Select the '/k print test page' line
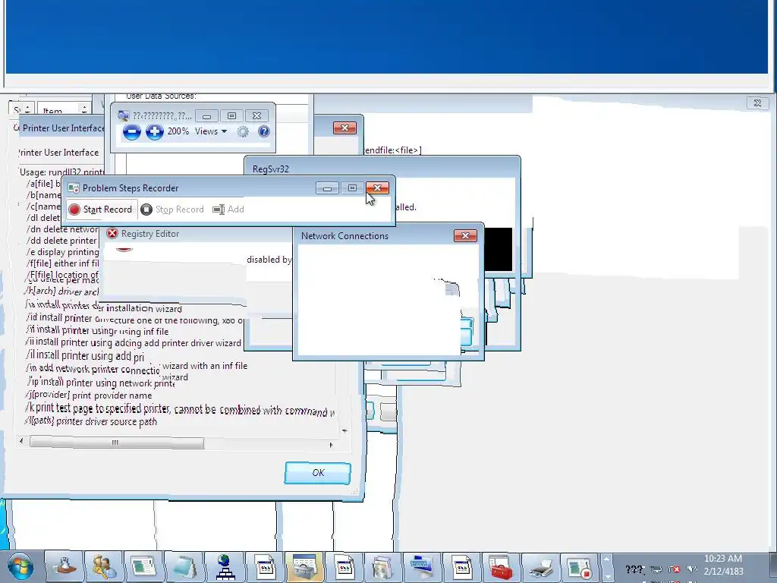This screenshot has height=583, width=777. [x=180, y=409]
